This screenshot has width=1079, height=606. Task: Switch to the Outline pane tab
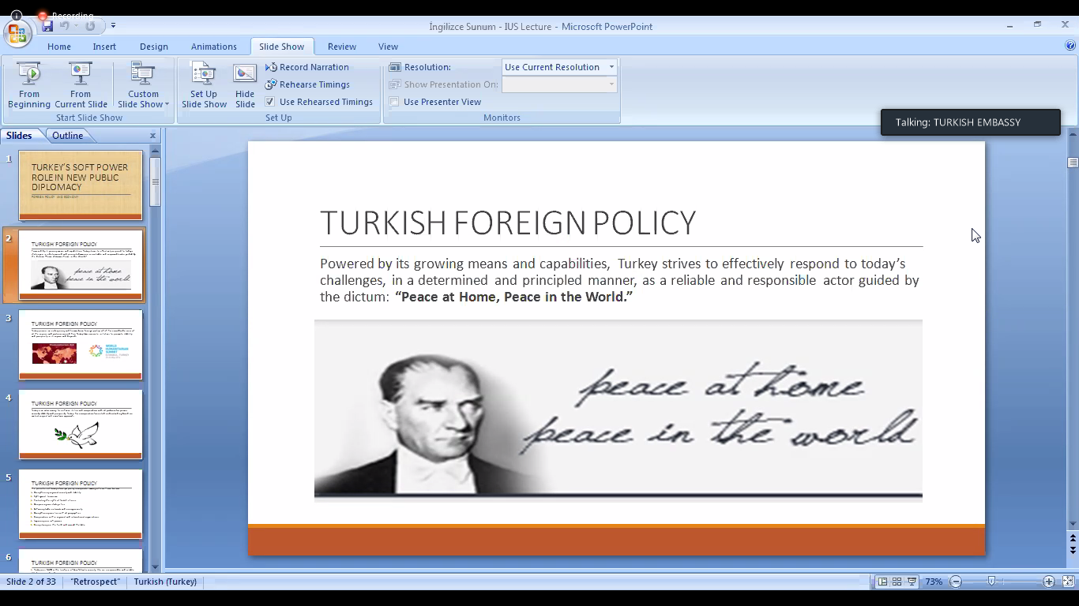tap(67, 136)
